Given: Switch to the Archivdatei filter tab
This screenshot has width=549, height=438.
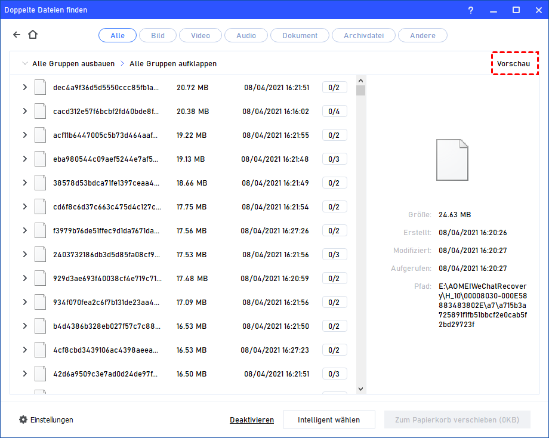Looking at the screenshot, I should coord(364,35).
